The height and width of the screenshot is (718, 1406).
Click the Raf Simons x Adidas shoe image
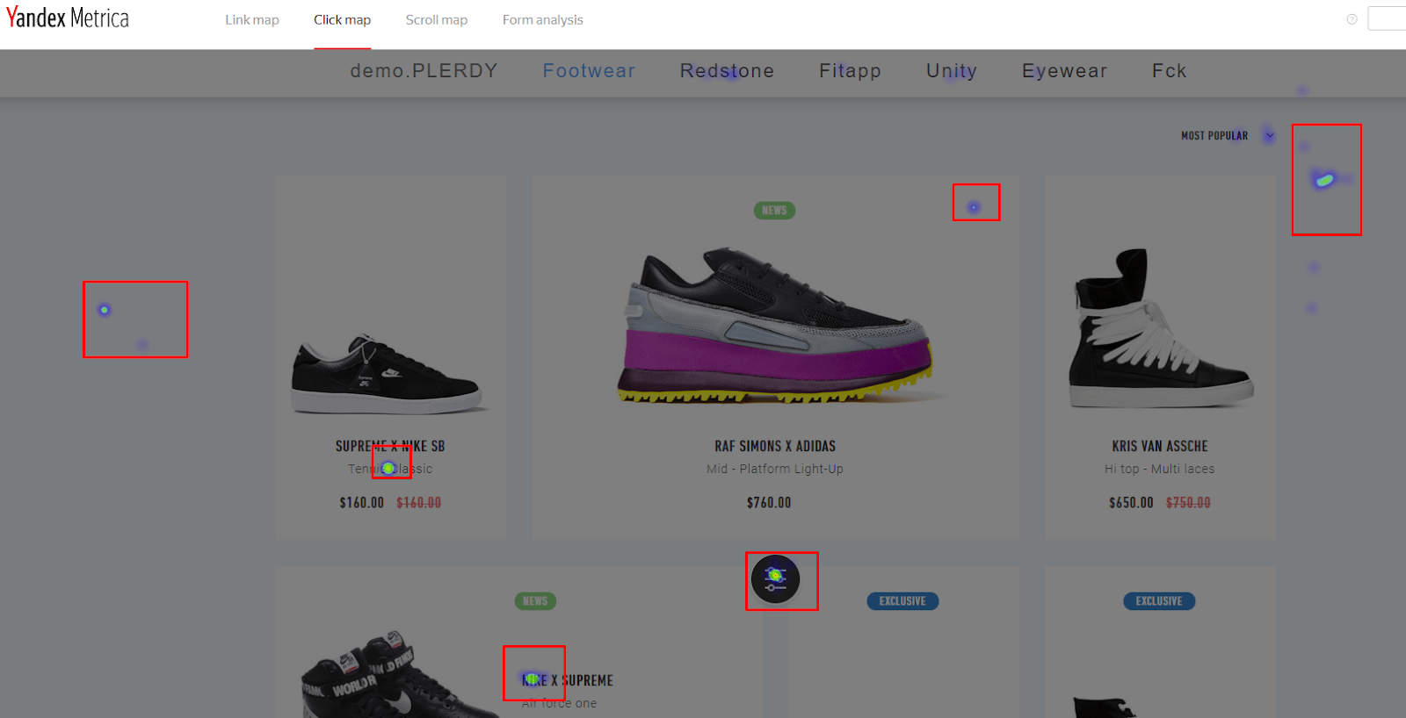pyautogui.click(x=776, y=325)
